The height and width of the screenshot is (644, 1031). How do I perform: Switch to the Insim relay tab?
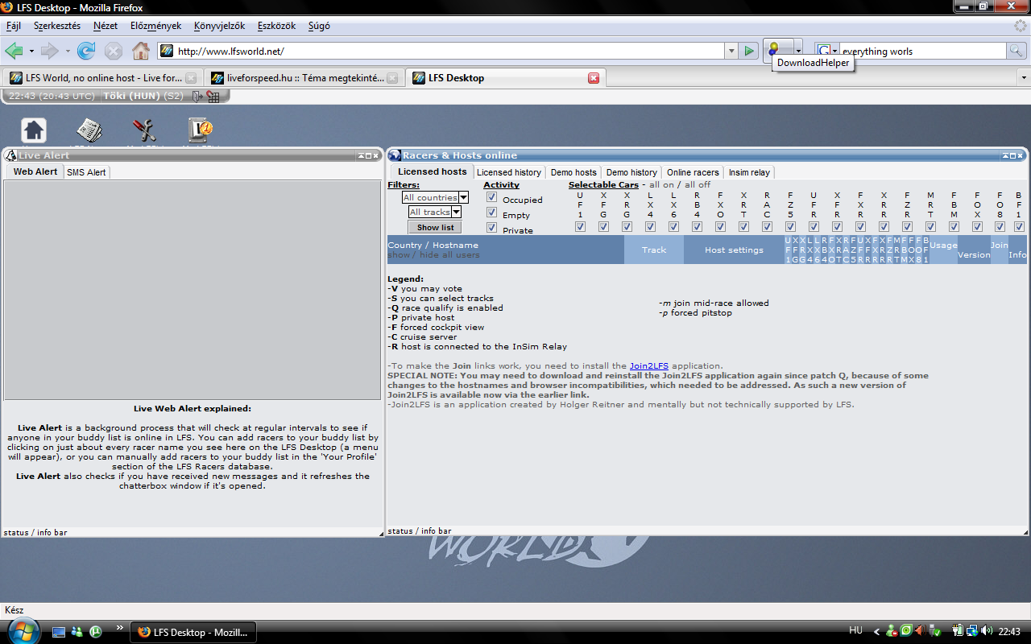(749, 172)
